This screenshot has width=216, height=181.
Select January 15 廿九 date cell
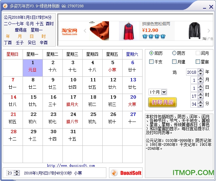33,102
